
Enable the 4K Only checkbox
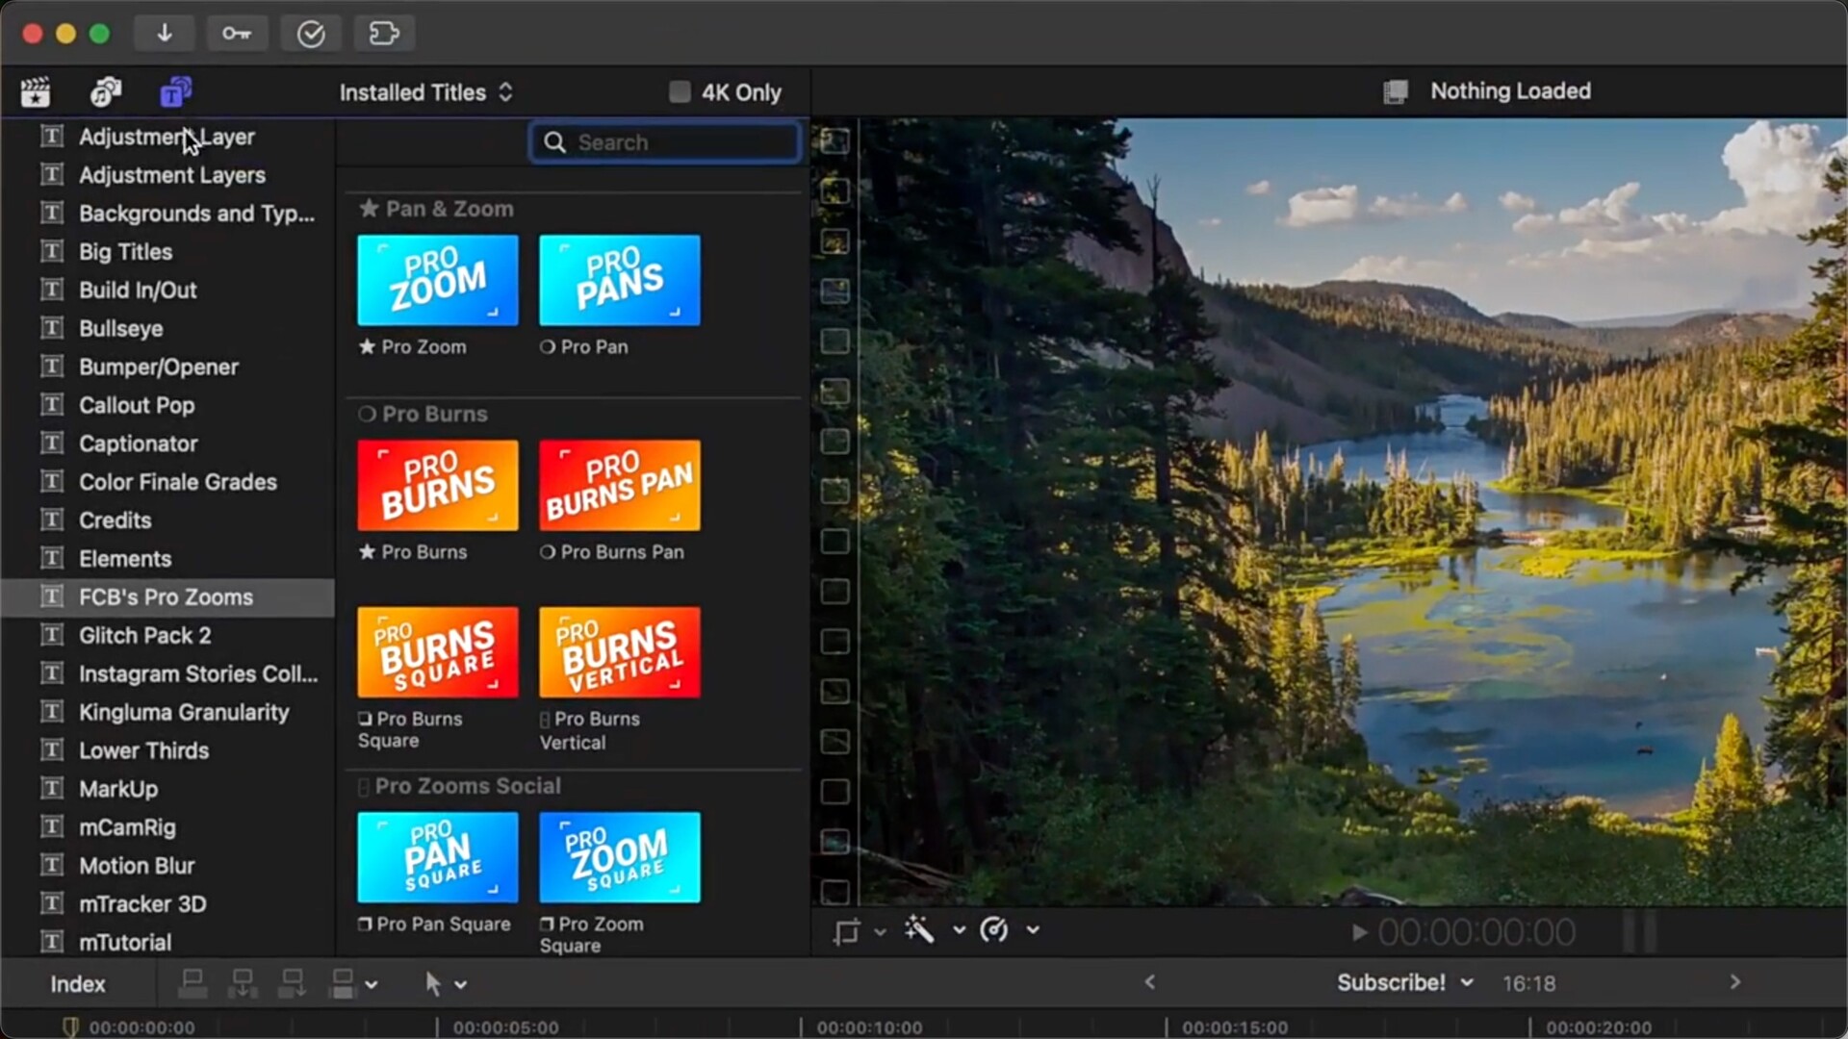pyautogui.click(x=680, y=92)
